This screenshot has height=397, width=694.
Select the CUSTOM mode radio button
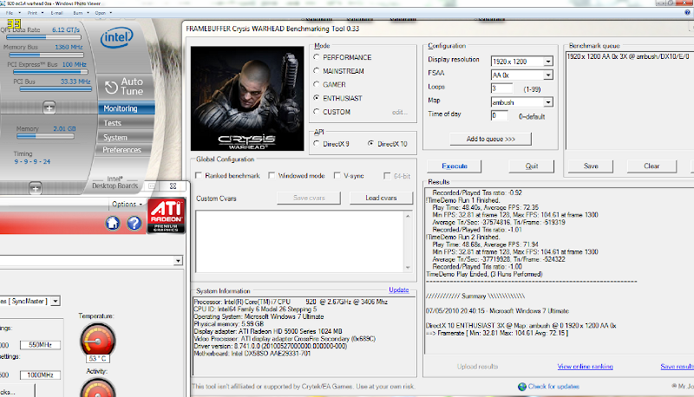coord(317,112)
